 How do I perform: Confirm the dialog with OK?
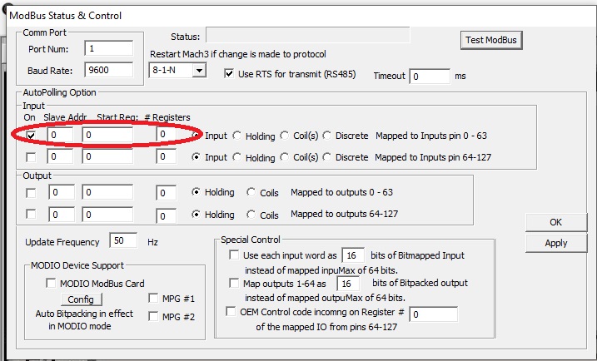click(x=556, y=222)
